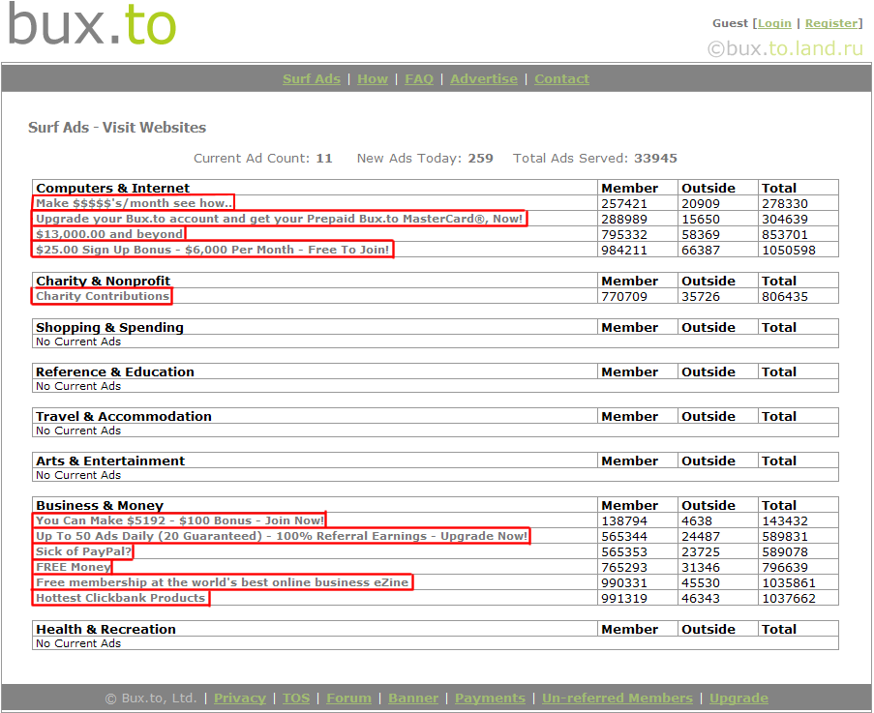Click the outside count 35726
874x713 pixels.
click(700, 296)
